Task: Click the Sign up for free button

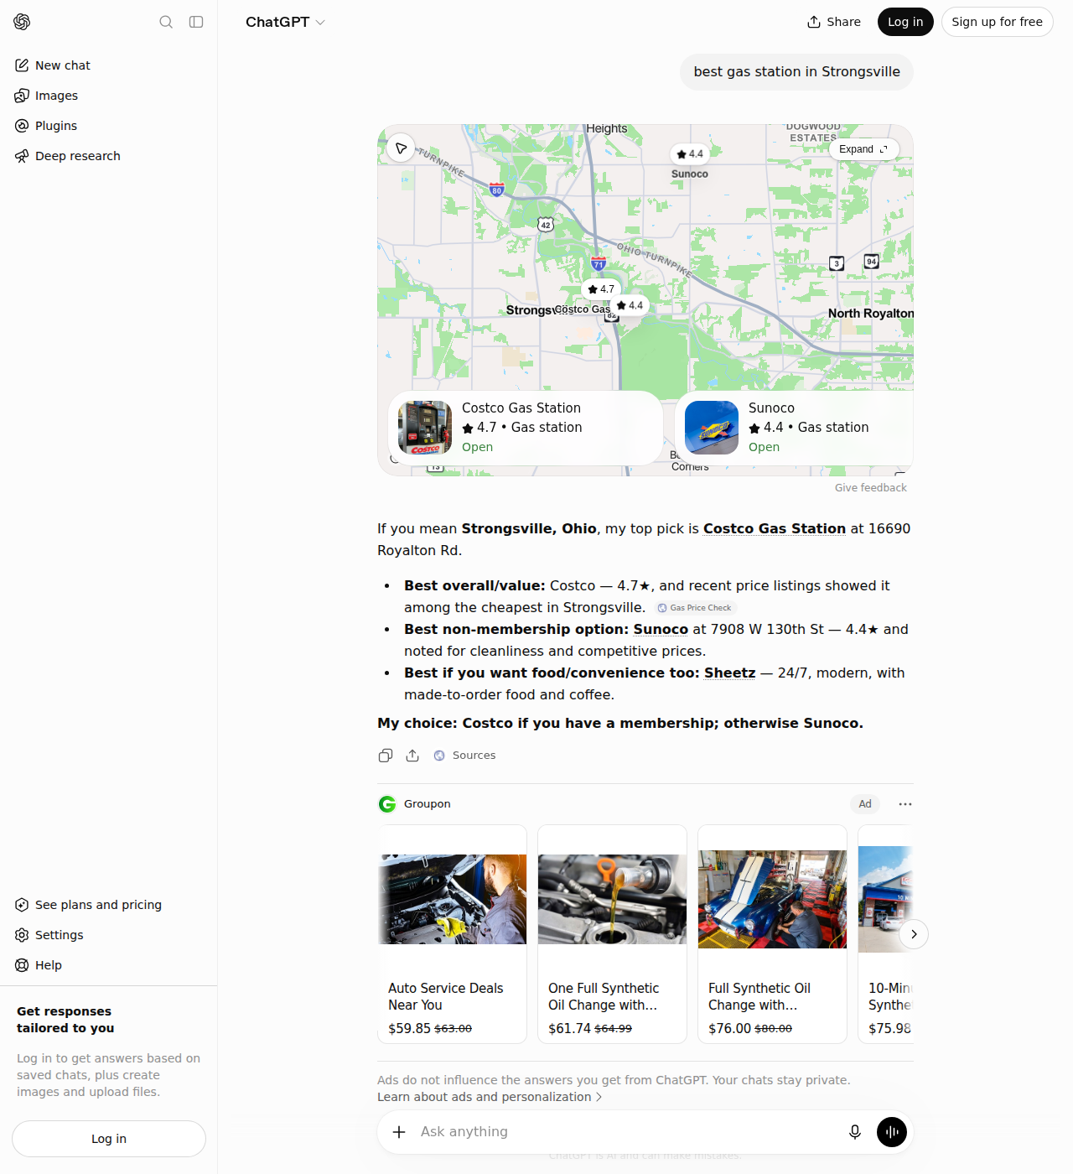Action: (997, 22)
